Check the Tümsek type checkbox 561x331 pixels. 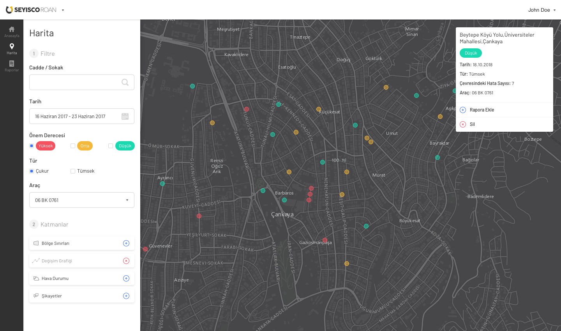coord(73,171)
